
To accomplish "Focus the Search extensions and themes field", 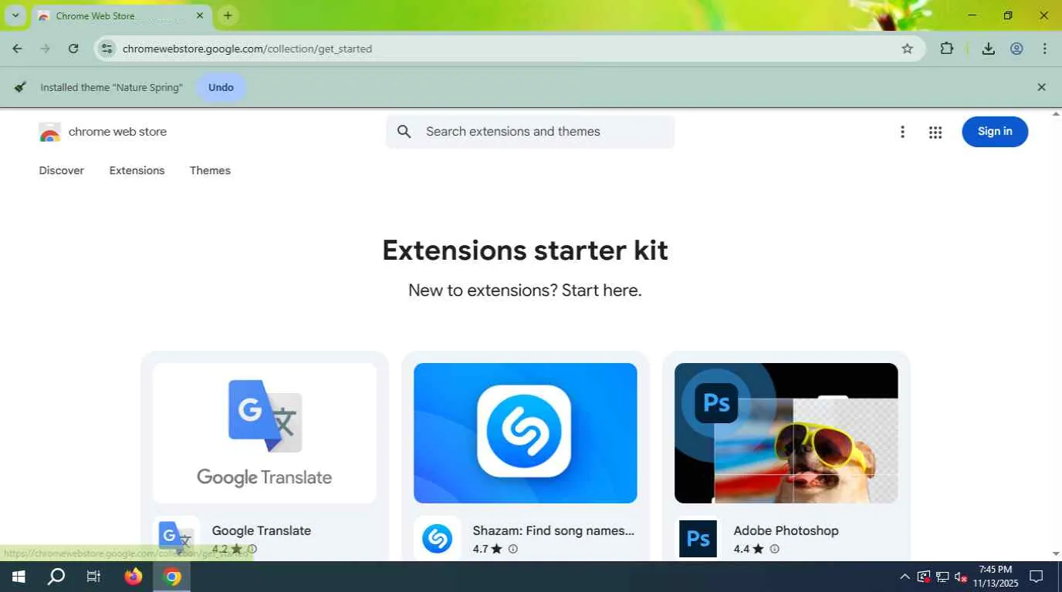I will 530,132.
